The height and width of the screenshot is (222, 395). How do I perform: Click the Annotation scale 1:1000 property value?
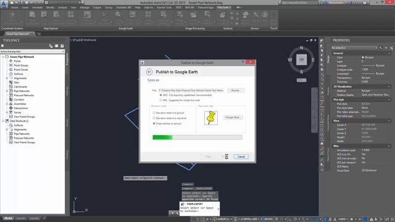coord(365,150)
